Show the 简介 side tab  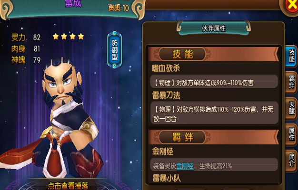coord(291,160)
